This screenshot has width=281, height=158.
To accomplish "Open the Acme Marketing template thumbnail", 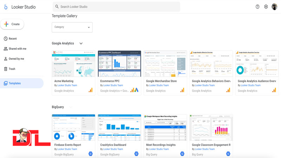I will point(73,64).
